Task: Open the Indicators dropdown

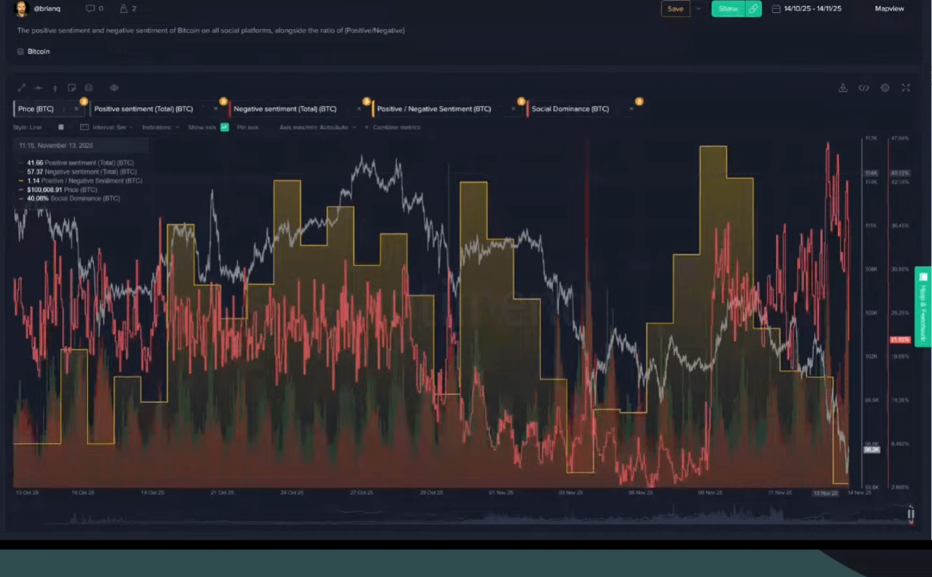Action: 158,127
